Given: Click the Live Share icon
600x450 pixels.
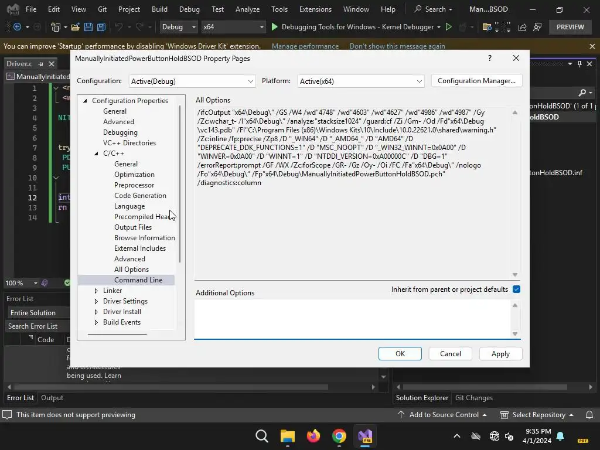Looking at the screenshot, I should [x=522, y=27].
